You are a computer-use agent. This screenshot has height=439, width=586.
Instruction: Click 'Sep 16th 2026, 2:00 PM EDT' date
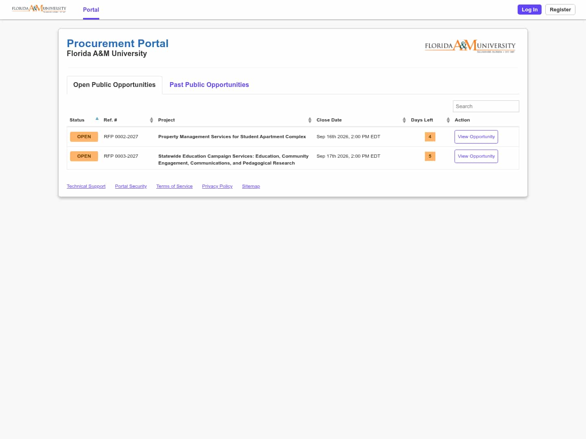click(348, 137)
